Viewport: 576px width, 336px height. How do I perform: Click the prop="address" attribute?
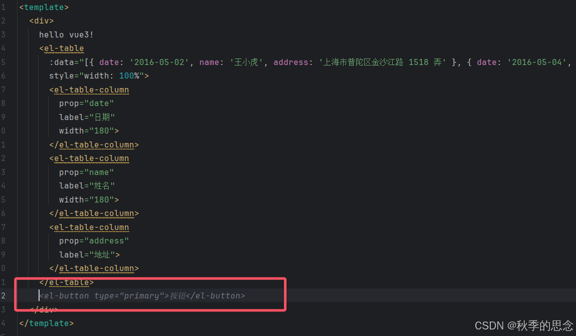coord(94,241)
